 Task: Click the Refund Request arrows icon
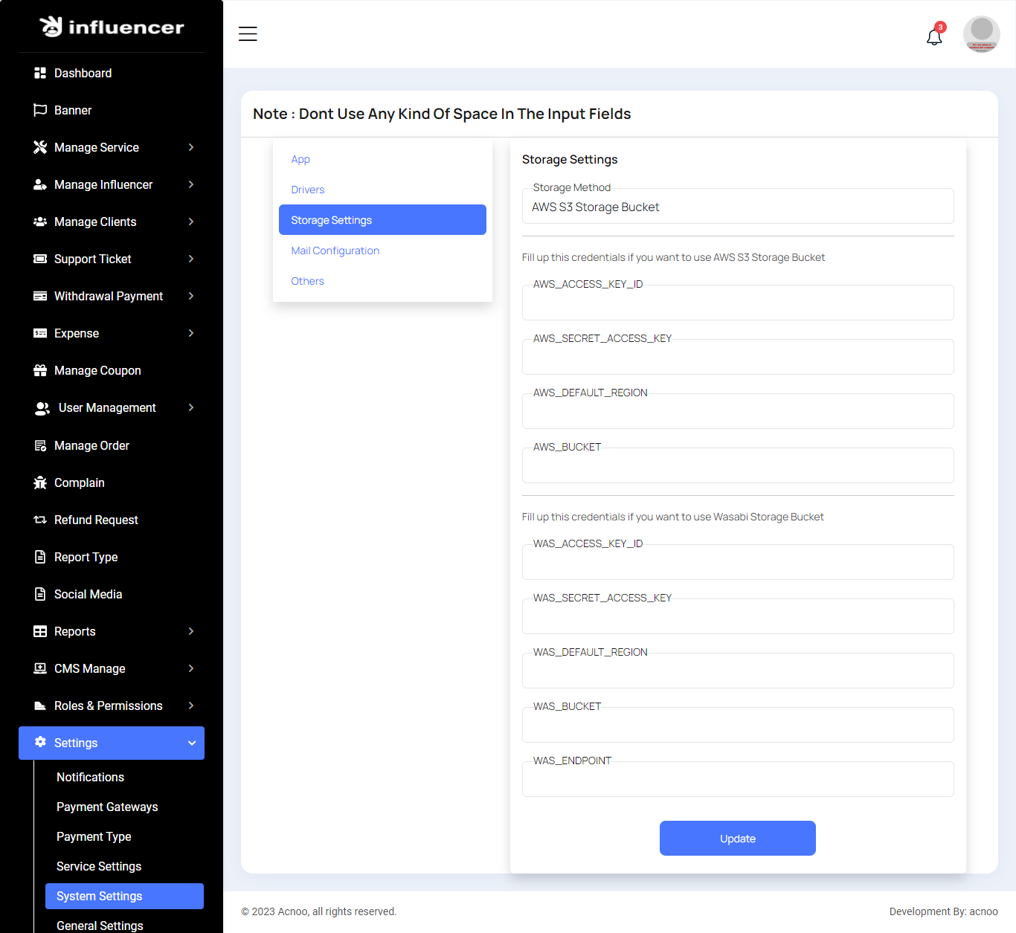coord(40,520)
